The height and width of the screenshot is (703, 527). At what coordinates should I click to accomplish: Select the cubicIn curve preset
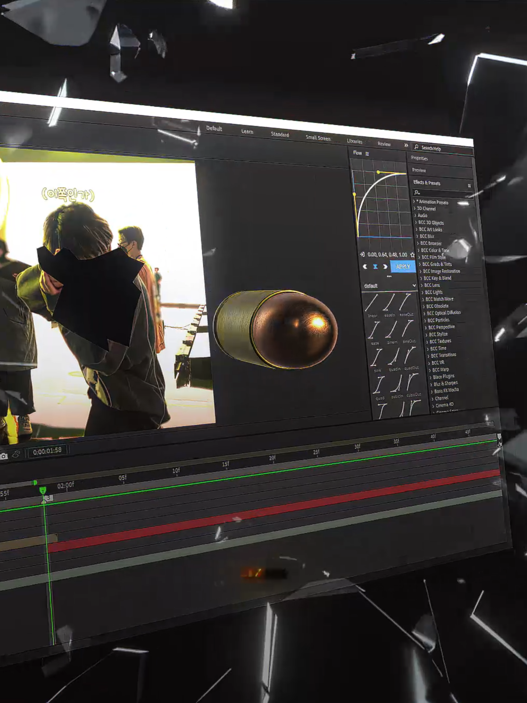tap(397, 386)
